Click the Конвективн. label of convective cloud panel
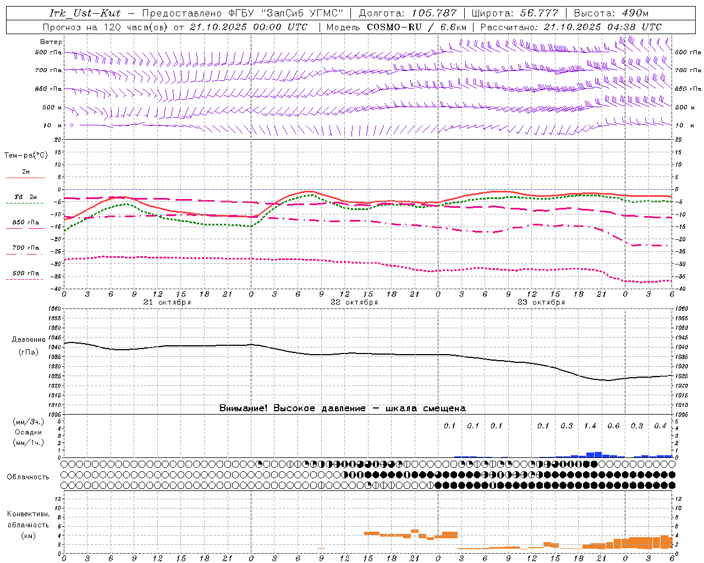 [x=28, y=514]
